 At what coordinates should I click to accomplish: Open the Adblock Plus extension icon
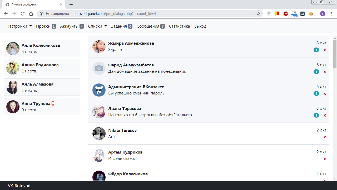pyautogui.click(x=285, y=14)
